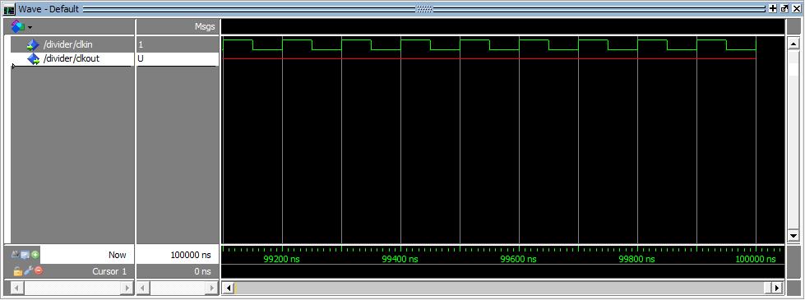Click the insertion pointer triangle below clkout
The width and height of the screenshot is (805, 300).
(13, 66)
